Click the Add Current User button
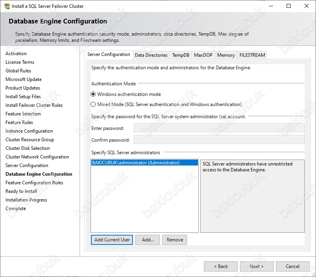316x277 pixels. coord(112,240)
